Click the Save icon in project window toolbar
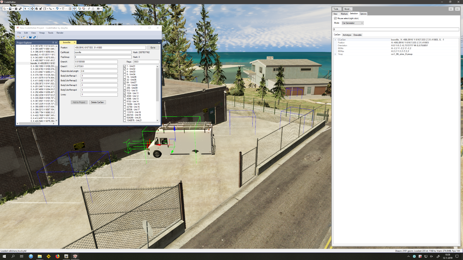Screen dimensions: 463x260 coord(30,37)
